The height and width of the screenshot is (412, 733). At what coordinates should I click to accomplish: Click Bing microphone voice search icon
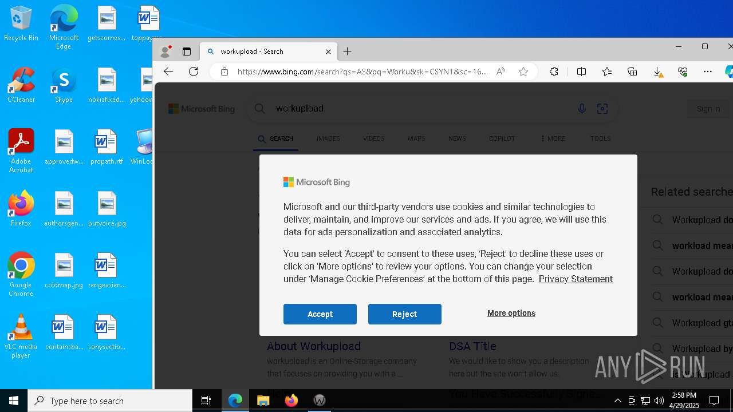(582, 108)
